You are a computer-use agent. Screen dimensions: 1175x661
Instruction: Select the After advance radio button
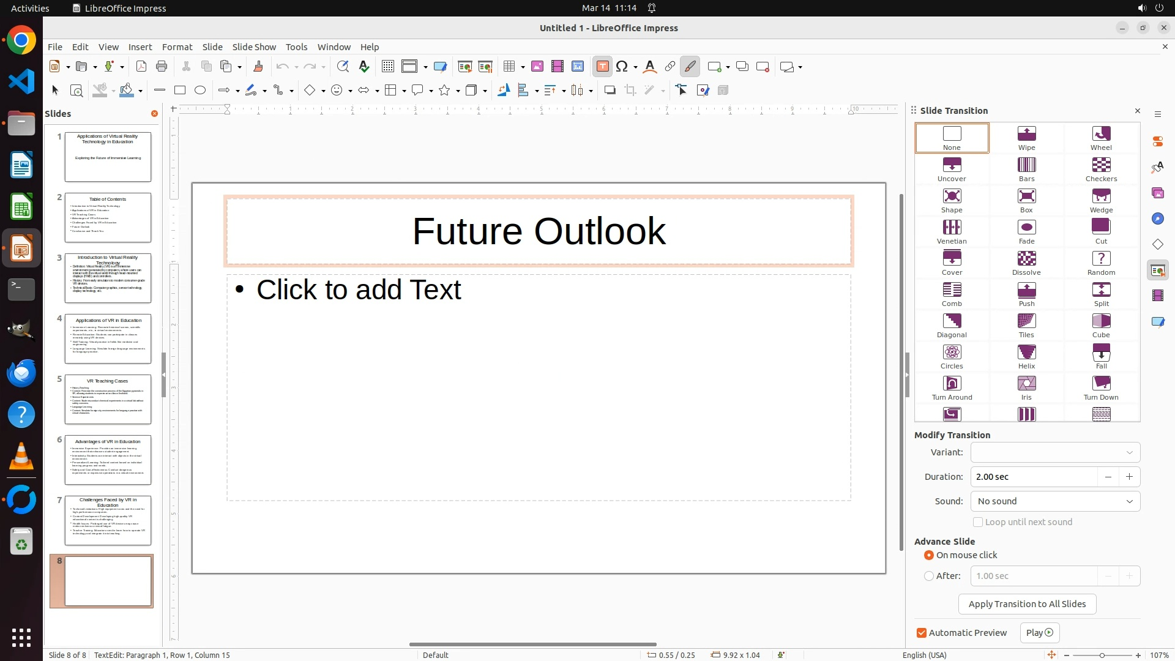click(x=929, y=576)
